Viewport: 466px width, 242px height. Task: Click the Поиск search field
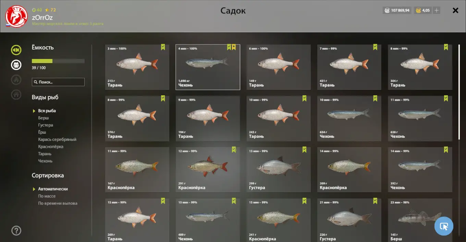pos(58,82)
